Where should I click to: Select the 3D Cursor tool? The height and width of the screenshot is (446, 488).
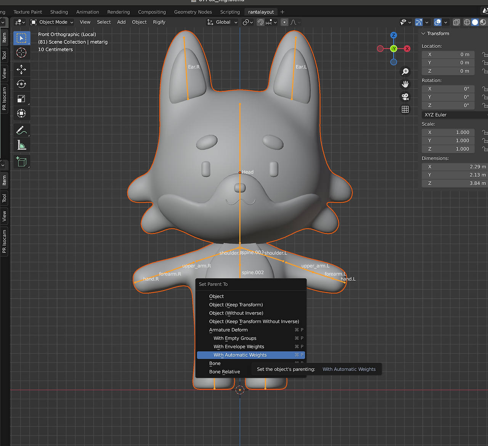pos(21,53)
